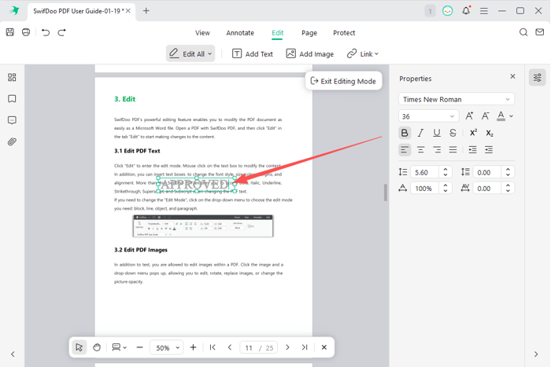This screenshot has height=367, width=551.
Task: Toggle Italic formatting
Action: pyautogui.click(x=420, y=133)
